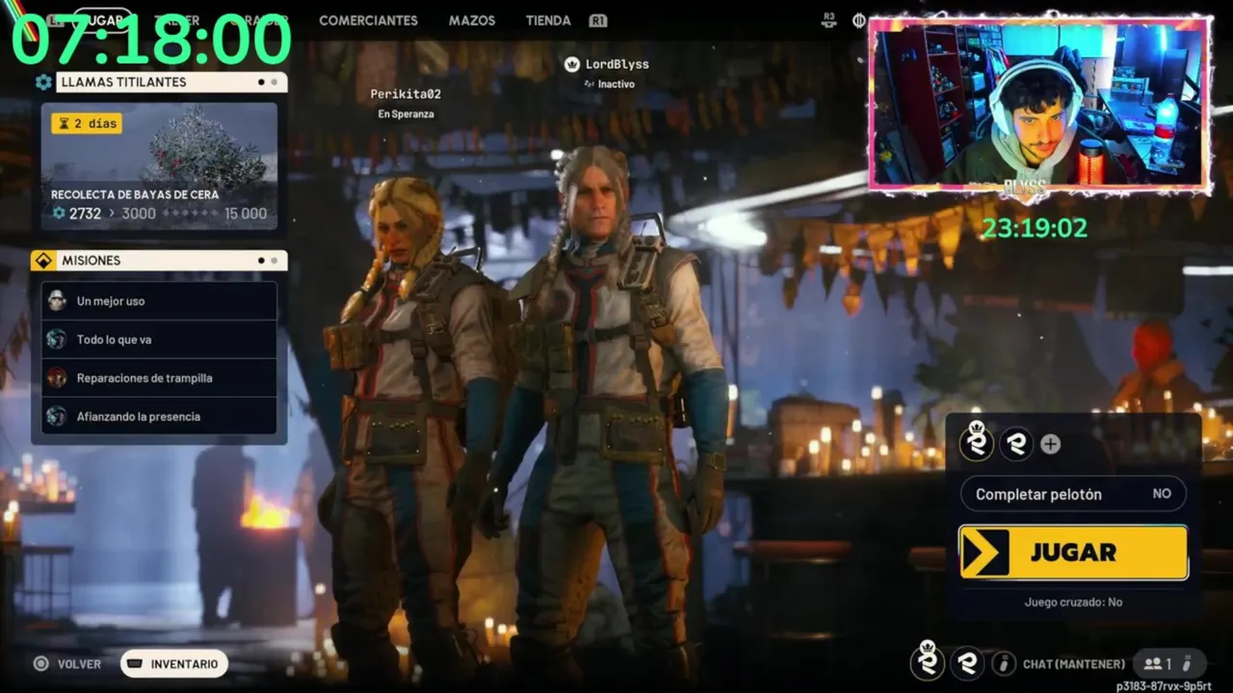The height and width of the screenshot is (693, 1233).
Task: Click the leader avatar in bottom bar
Action: tap(928, 662)
